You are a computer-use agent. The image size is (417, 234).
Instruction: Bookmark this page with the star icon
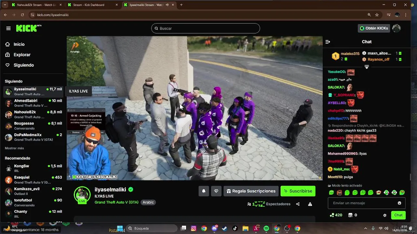click(x=377, y=15)
